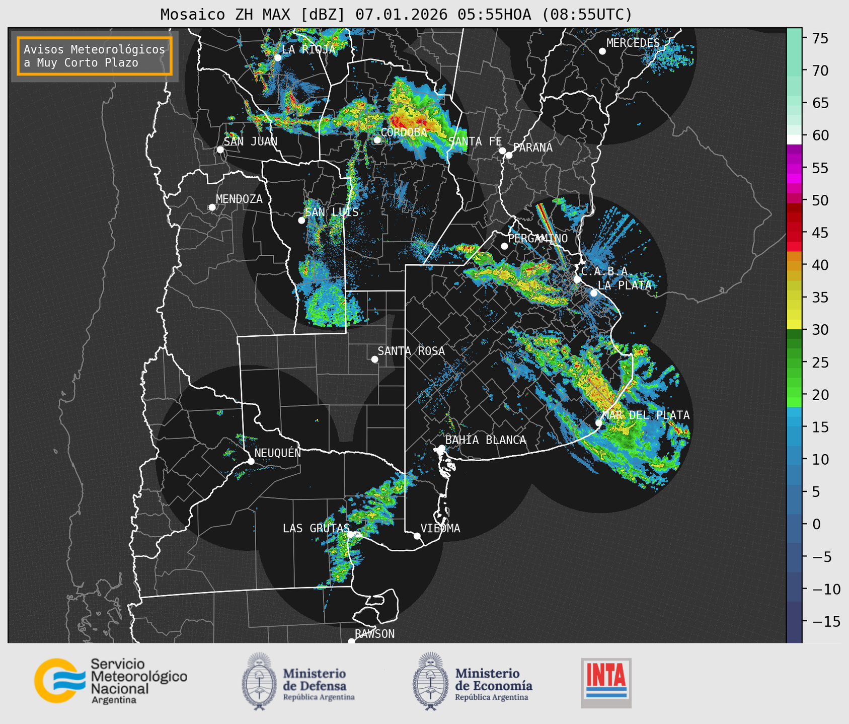The height and width of the screenshot is (724, 849).
Task: Open Avisos Meteorológicos a Muy Corto Plazo
Action: 95,56
